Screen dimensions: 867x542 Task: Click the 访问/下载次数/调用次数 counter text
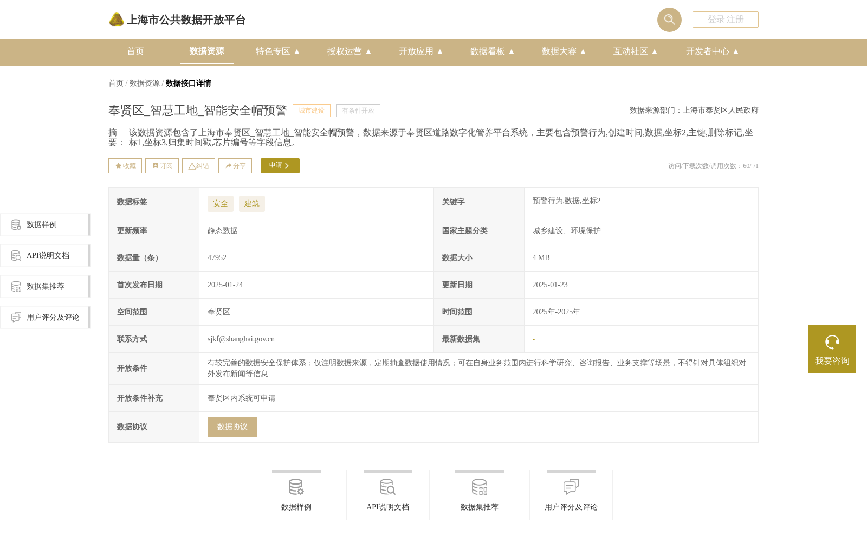coord(713,166)
